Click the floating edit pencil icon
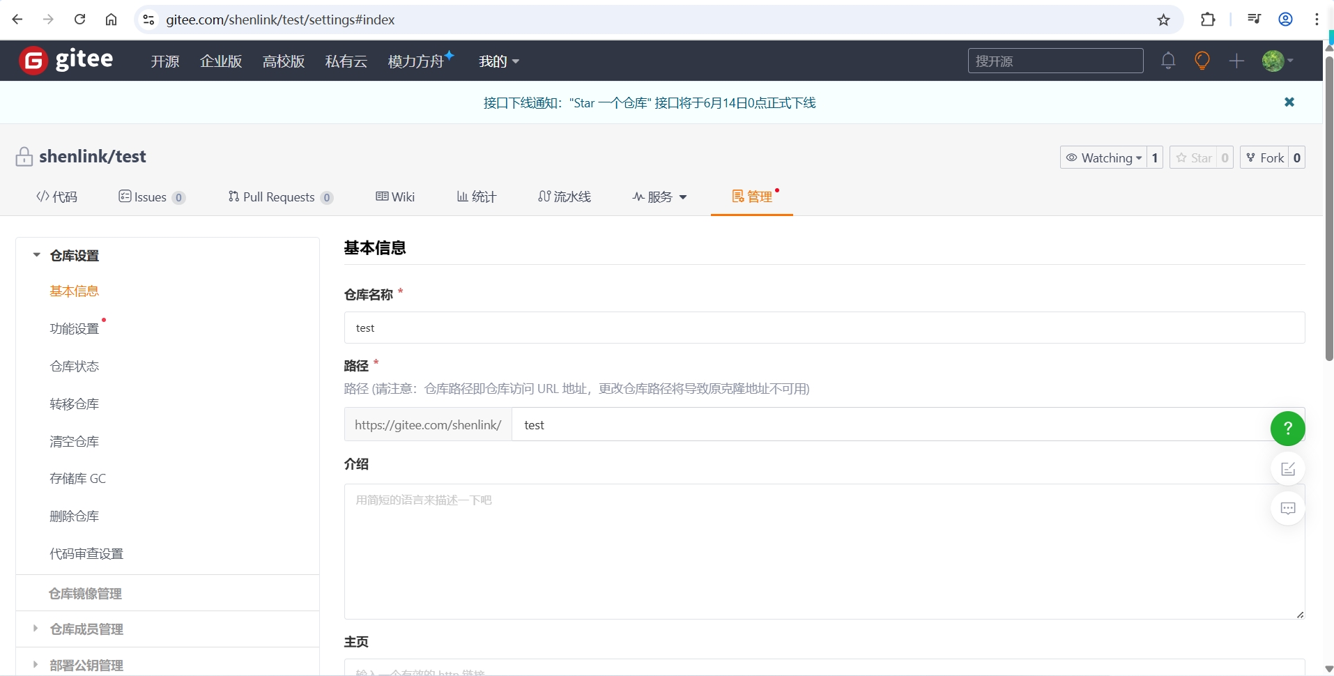1334x676 pixels. 1288,468
